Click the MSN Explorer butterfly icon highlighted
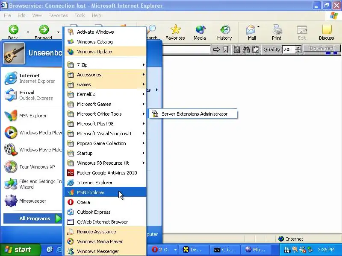 tap(71, 192)
